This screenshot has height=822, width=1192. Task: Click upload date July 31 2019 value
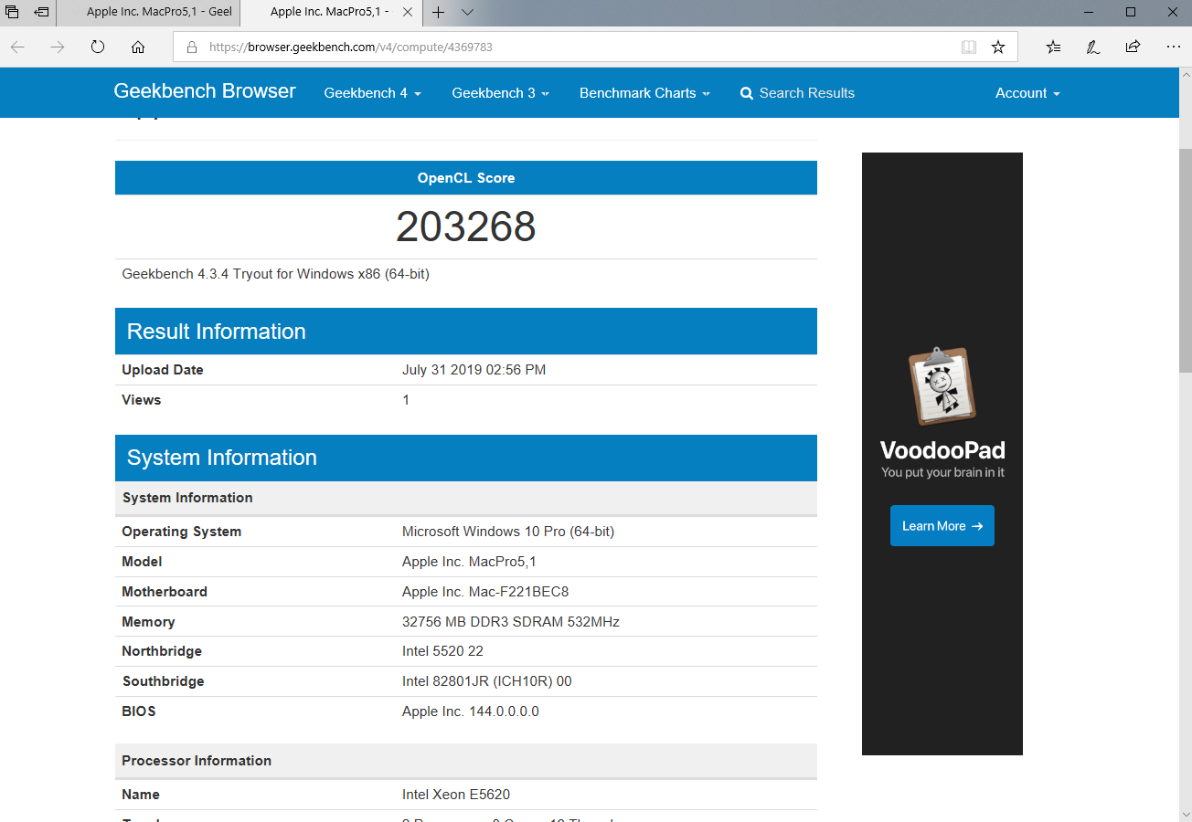coord(474,370)
